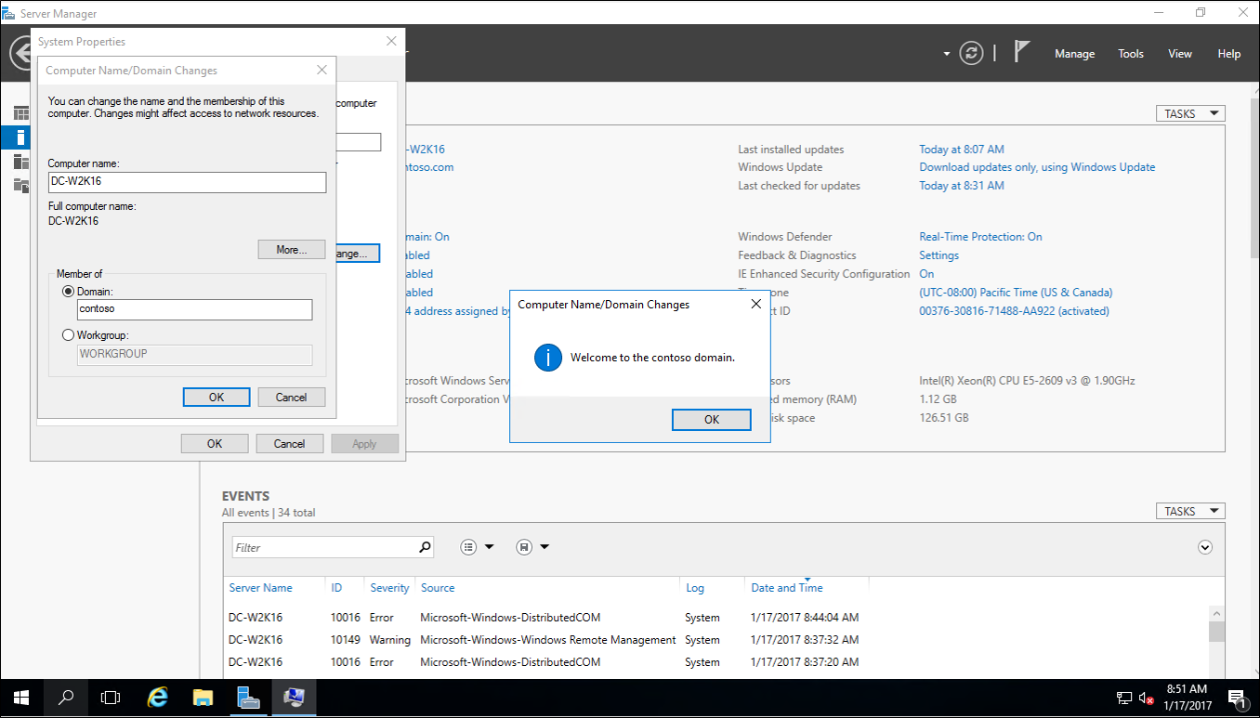Expand the save query dropdown arrow
The image size is (1260, 718).
(545, 547)
